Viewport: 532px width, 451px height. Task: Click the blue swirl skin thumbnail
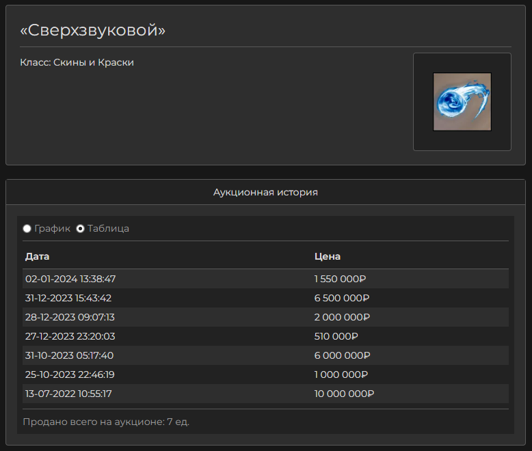point(462,102)
